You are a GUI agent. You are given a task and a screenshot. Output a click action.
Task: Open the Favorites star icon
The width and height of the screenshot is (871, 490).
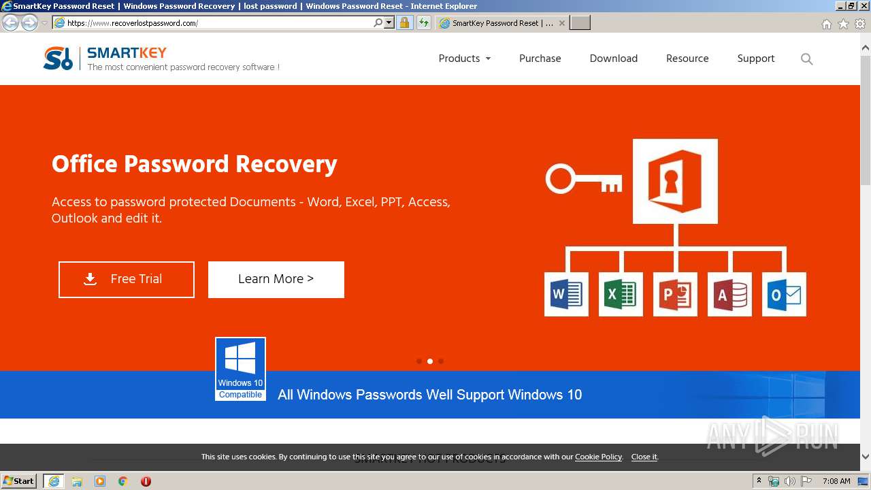pos(843,24)
